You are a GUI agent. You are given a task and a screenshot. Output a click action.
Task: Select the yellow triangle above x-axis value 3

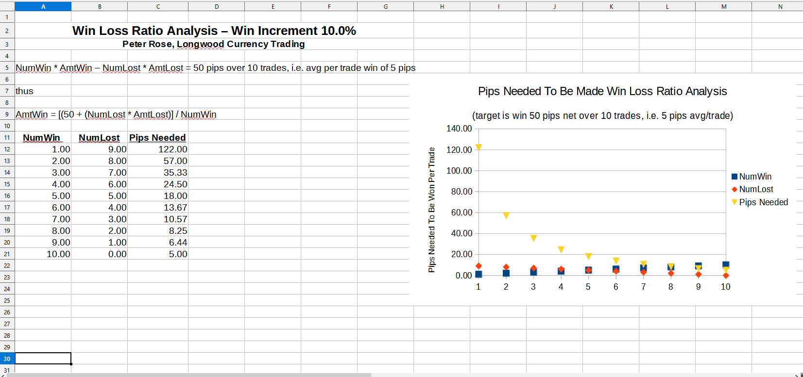(x=533, y=238)
